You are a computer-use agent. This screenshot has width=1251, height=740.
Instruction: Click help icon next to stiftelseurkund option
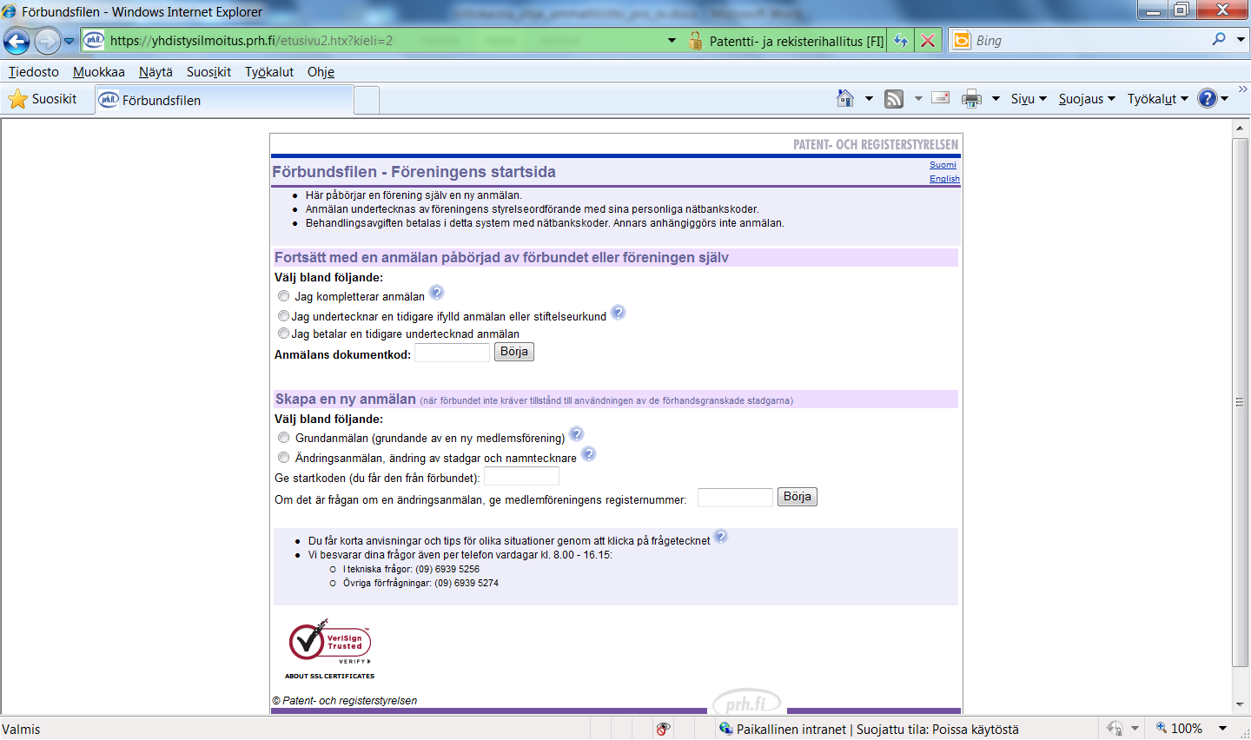tap(619, 313)
